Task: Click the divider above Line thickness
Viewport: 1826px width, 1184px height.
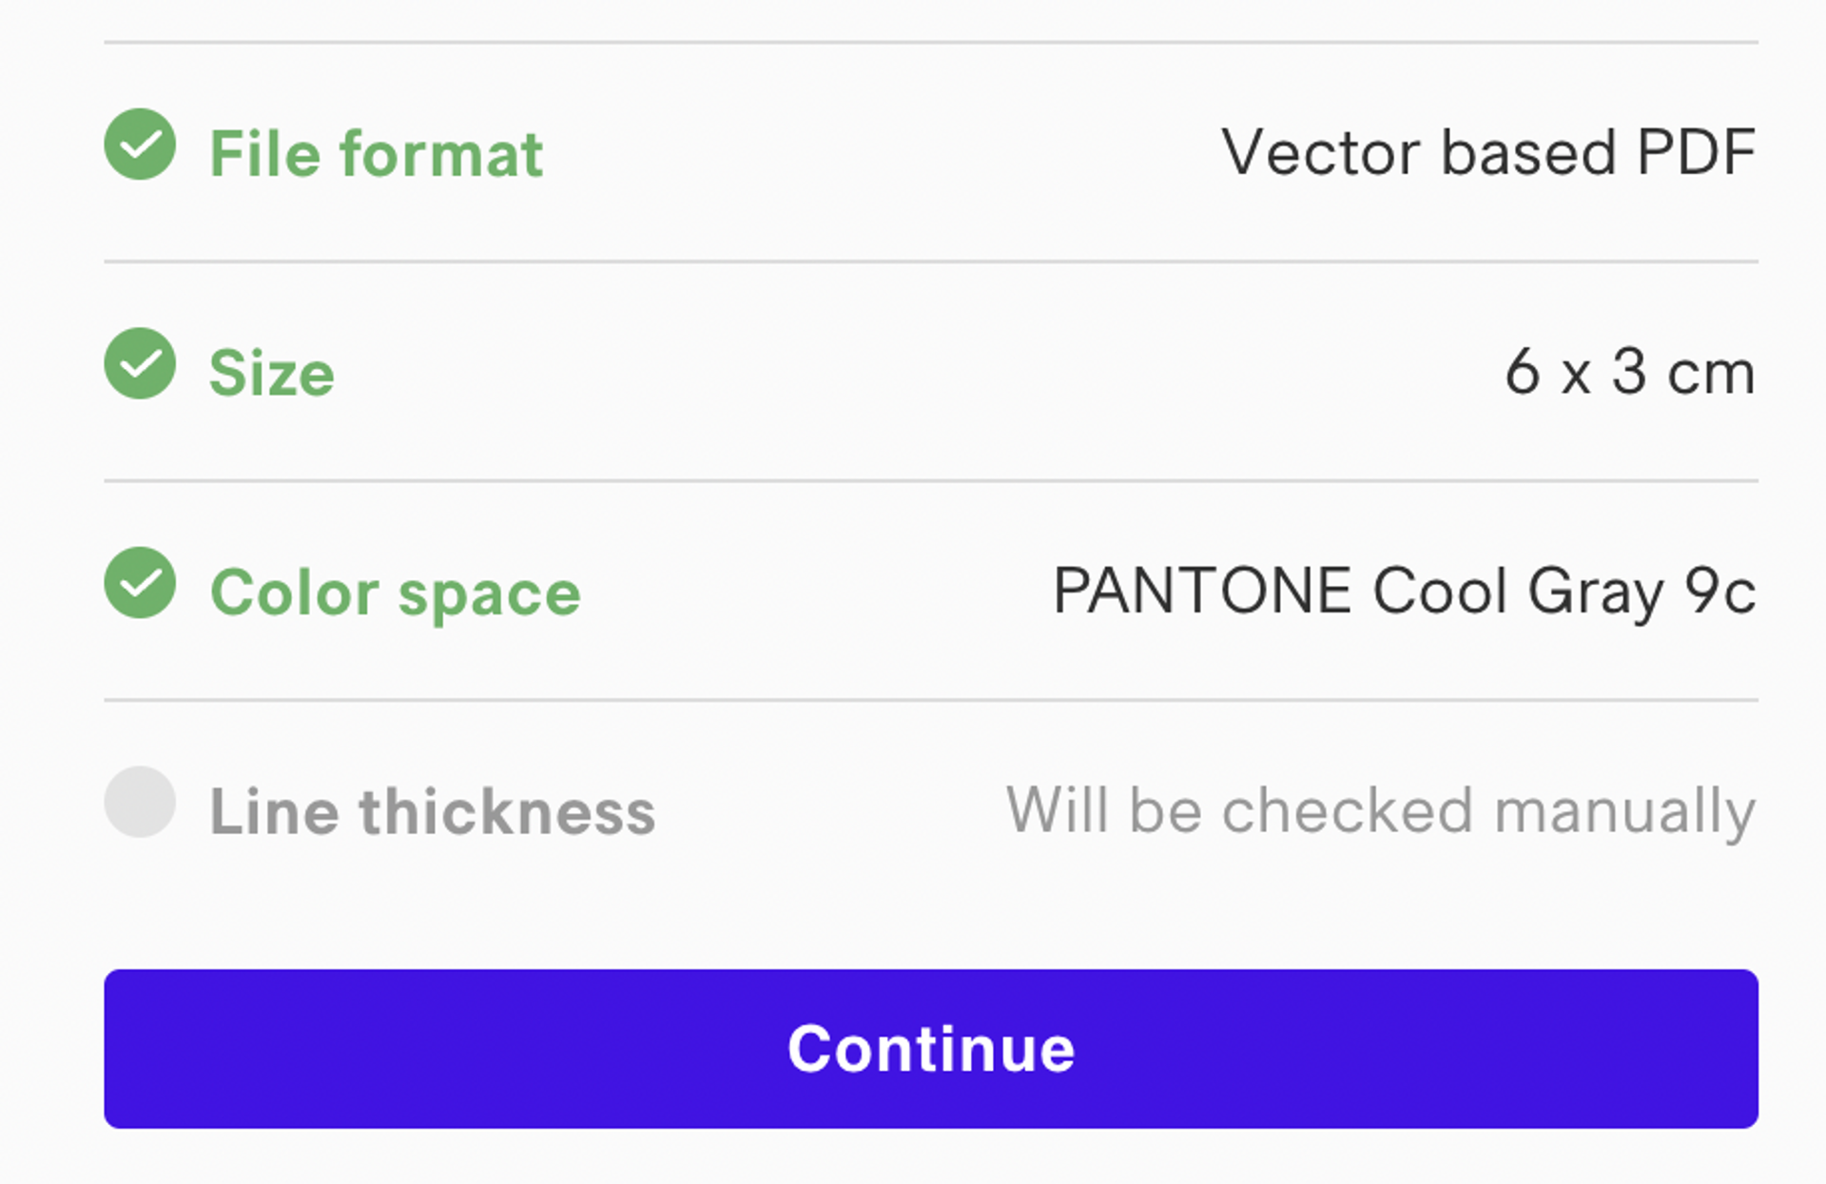Action: tap(930, 701)
